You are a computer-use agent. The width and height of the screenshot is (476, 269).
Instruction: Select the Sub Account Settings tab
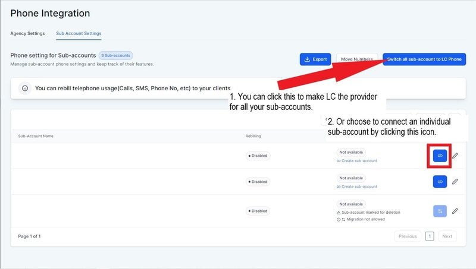pos(79,33)
